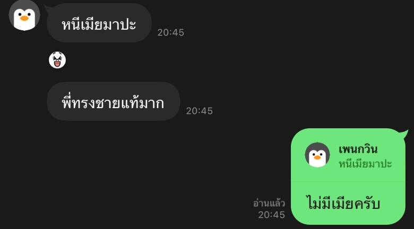The width and height of the screenshot is (414, 229).
Task: Click the 20:45 timestamp below อ่านแล้ว
Action: click(272, 215)
